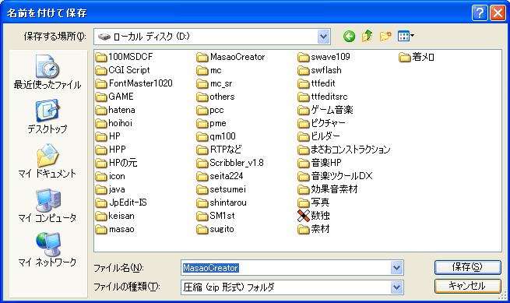Click the 保存(S) button
Screen dimensions: 510x303
[x=468, y=267]
